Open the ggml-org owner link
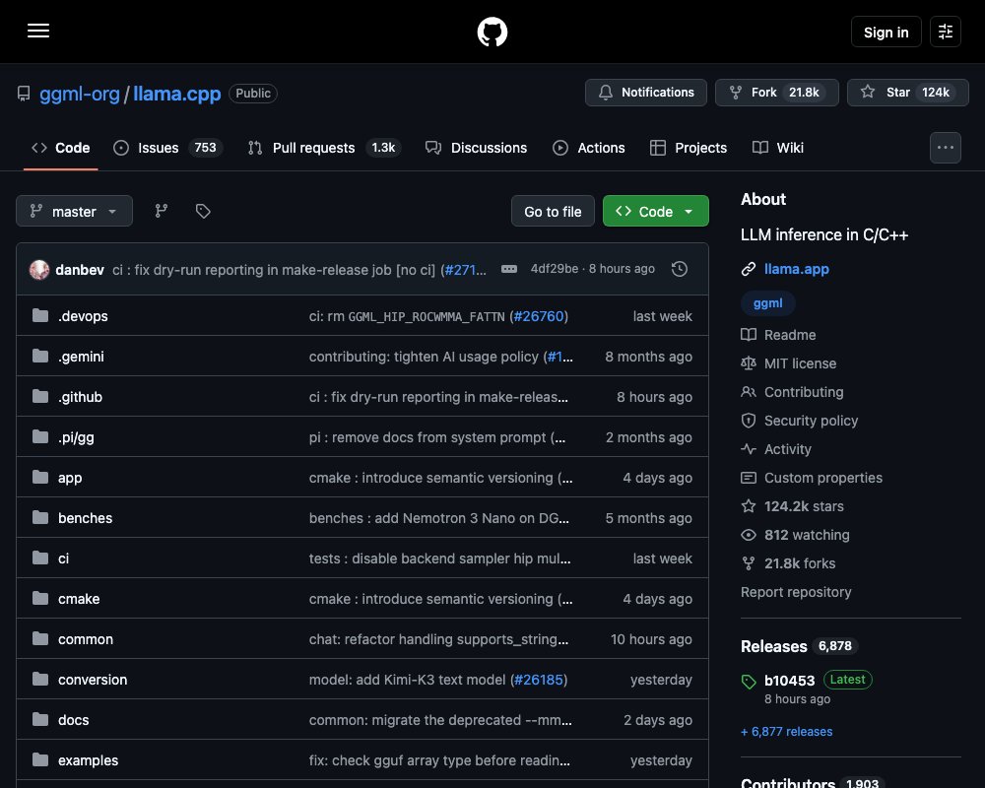985x788 pixels. pyautogui.click(x=79, y=94)
